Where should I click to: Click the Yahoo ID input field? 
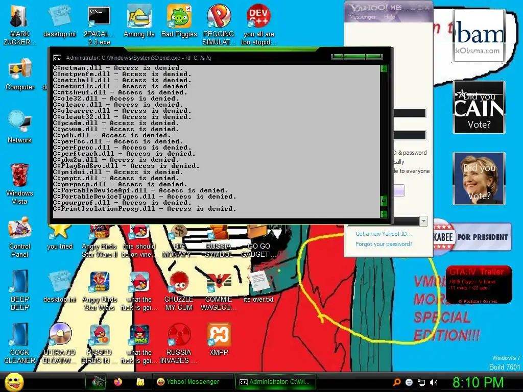click(410, 113)
